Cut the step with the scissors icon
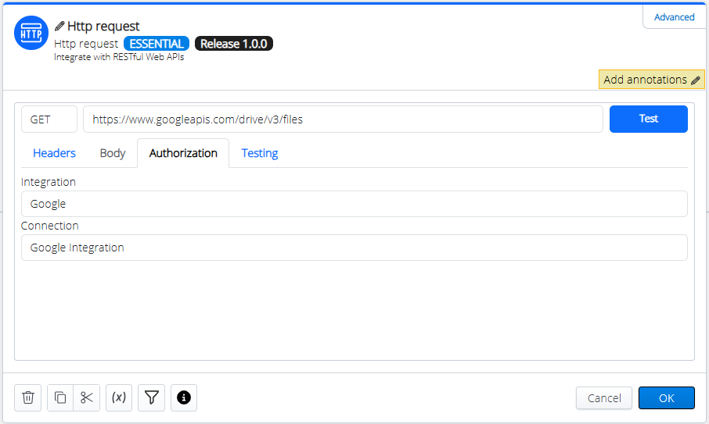Screen dimensions: 709x424 pyautogui.click(x=86, y=397)
